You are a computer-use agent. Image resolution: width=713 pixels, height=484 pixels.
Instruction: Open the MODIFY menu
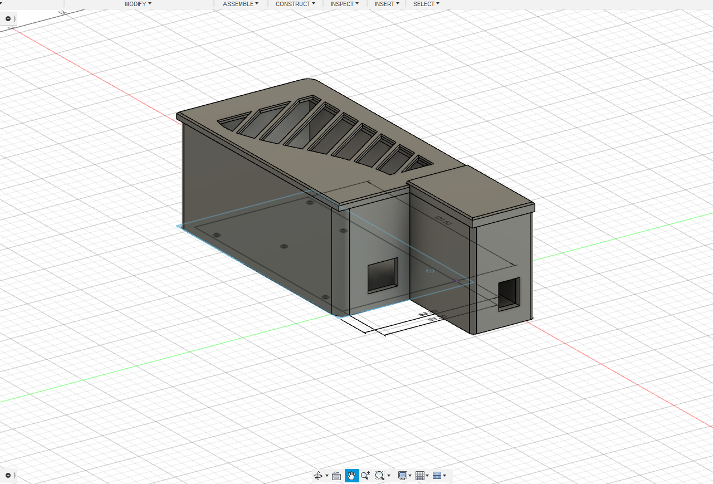pyautogui.click(x=138, y=4)
